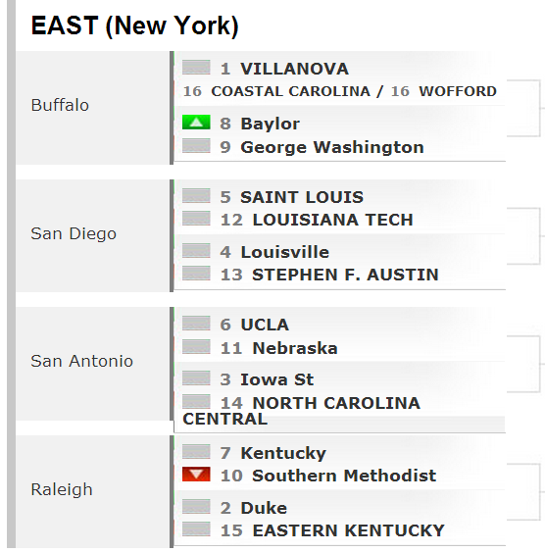Click the gray indicator beside UCLA

pos(196,324)
